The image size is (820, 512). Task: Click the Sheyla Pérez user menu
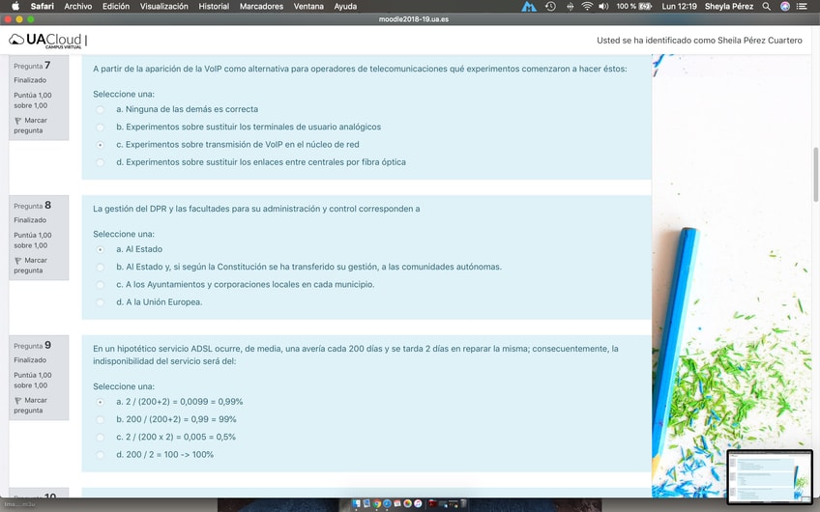coord(728,6)
